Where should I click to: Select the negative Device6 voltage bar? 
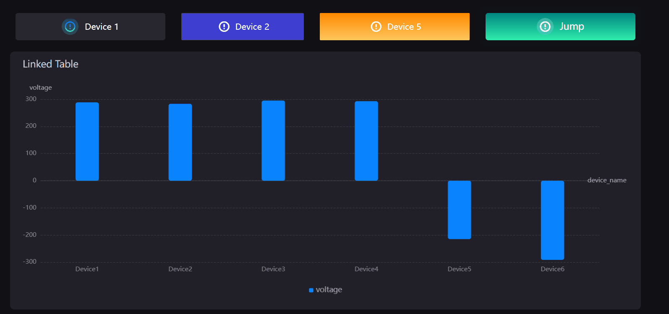click(x=552, y=220)
